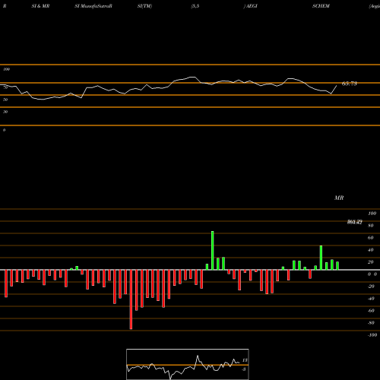Select the MR axis label 40
Image resolution: width=380 pixels, height=380 pixels.
371,250
